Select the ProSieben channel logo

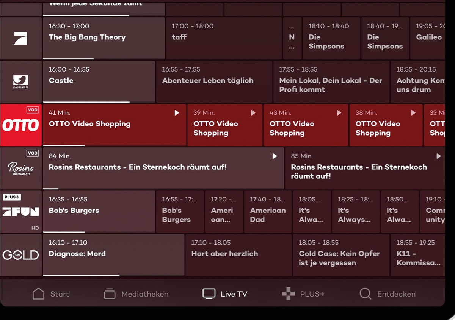(x=21, y=38)
